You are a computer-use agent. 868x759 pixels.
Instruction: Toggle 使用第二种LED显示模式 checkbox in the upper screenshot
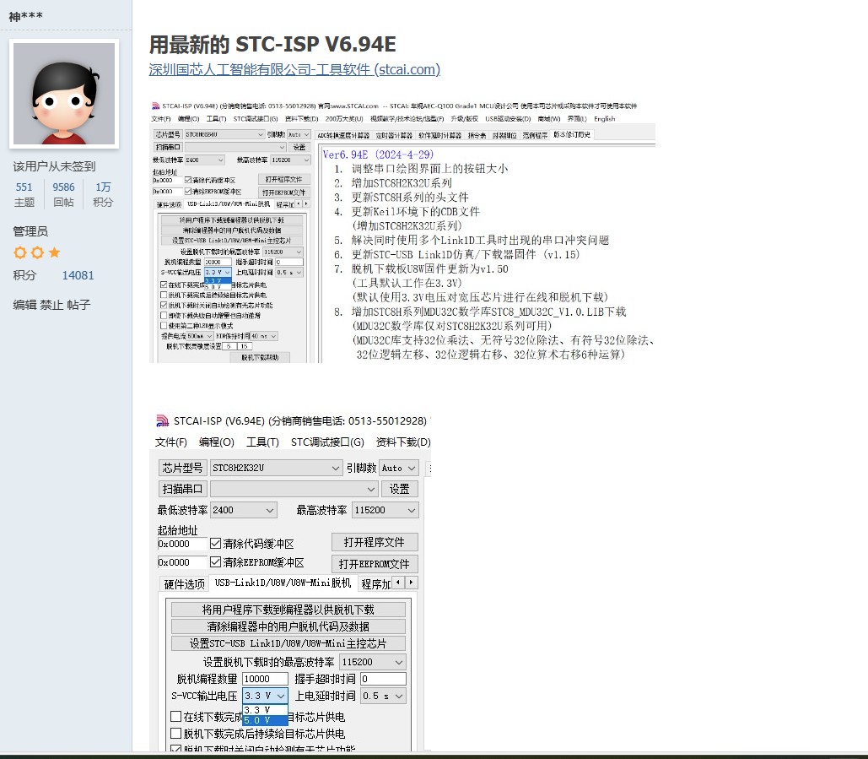pyautogui.click(x=164, y=325)
